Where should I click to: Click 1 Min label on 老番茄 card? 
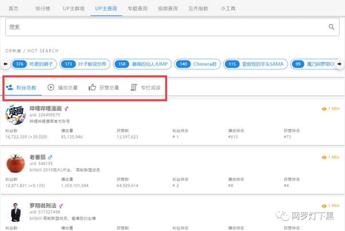[x=334, y=157]
